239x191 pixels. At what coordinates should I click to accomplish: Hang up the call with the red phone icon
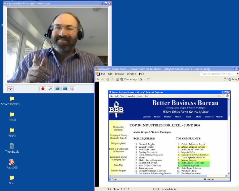click(10, 89)
